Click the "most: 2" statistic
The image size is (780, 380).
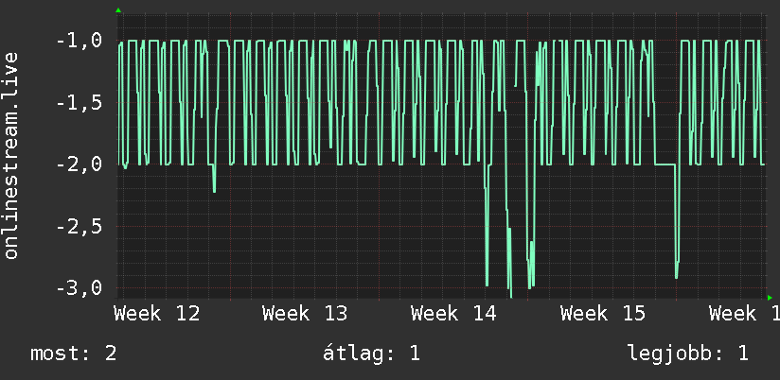pos(74,354)
